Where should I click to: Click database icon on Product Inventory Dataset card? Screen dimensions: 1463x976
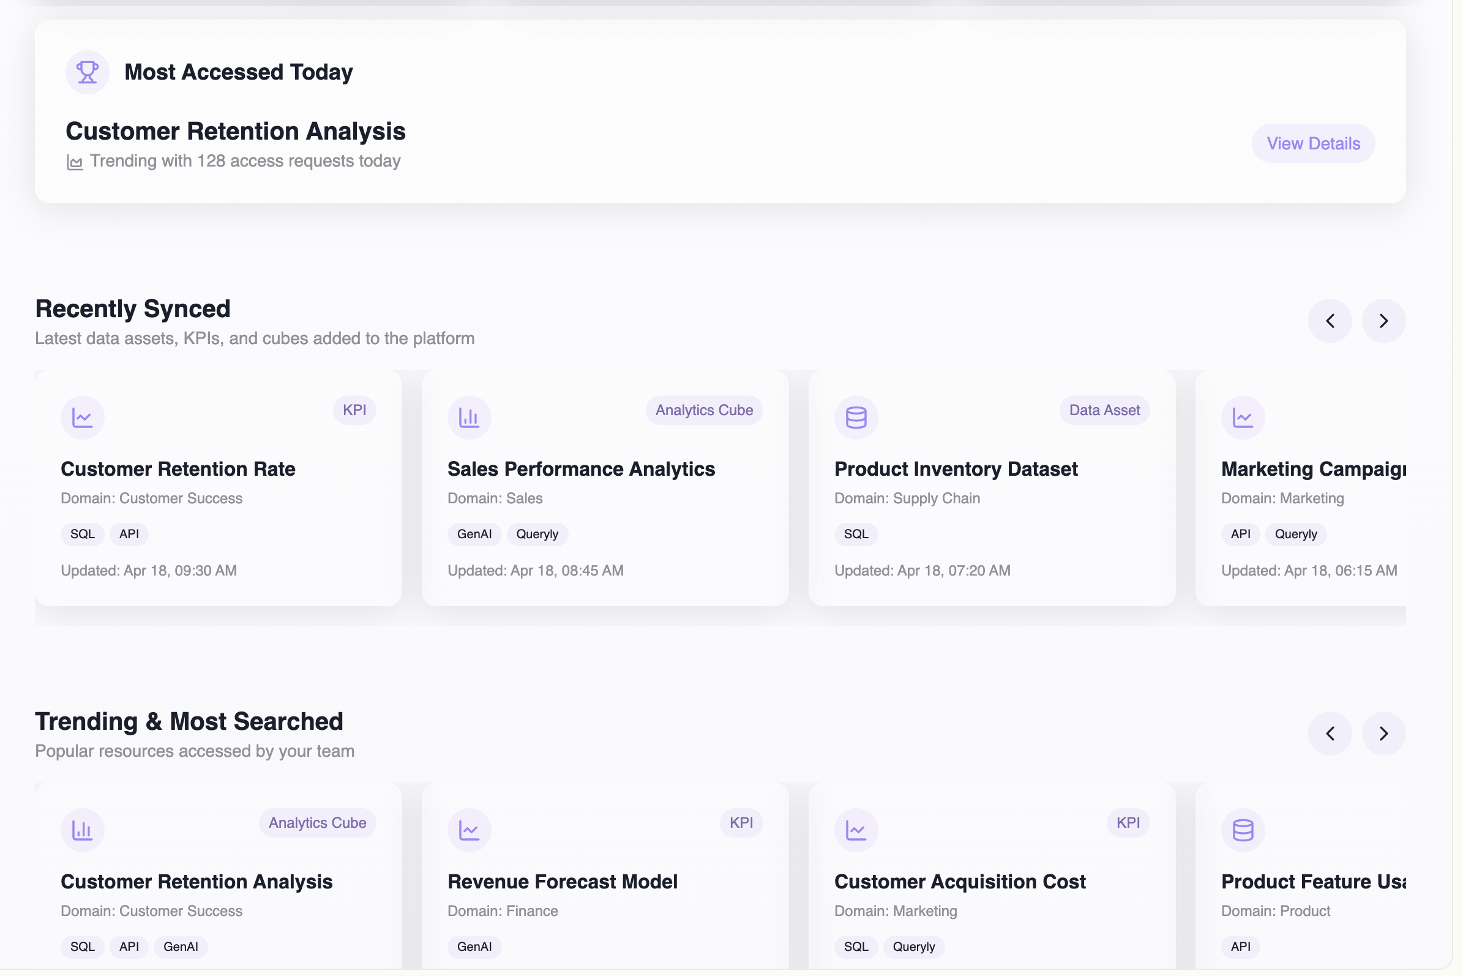click(856, 418)
